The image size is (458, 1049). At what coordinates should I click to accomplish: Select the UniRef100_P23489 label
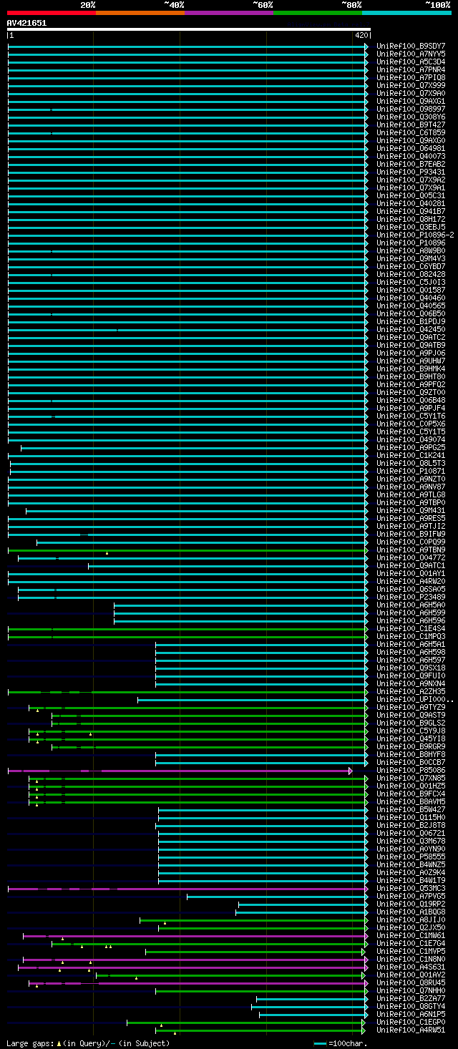tap(411, 597)
